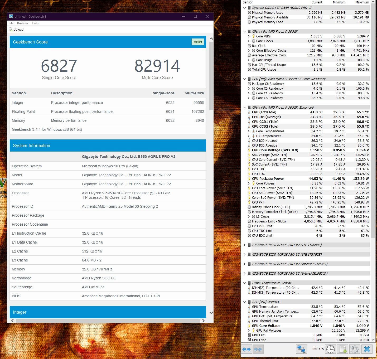Click Geekbench vertical scrollbar down arrow
This screenshot has height=359, width=377.
point(211,313)
